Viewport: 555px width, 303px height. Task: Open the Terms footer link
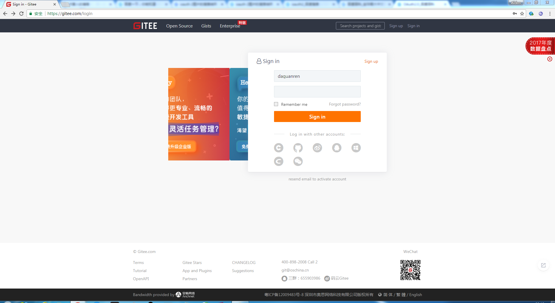point(138,263)
